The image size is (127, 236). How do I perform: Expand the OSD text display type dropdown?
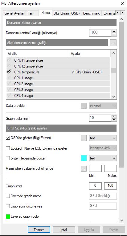(103, 138)
